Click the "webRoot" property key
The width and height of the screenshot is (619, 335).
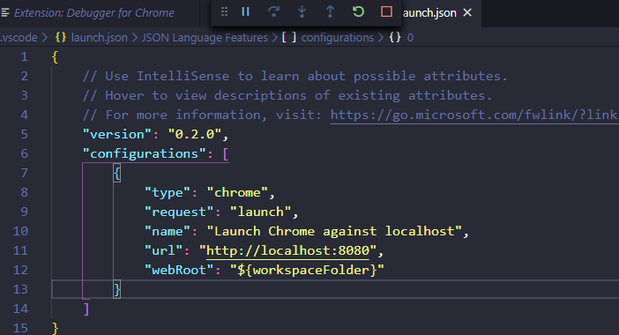click(x=179, y=270)
